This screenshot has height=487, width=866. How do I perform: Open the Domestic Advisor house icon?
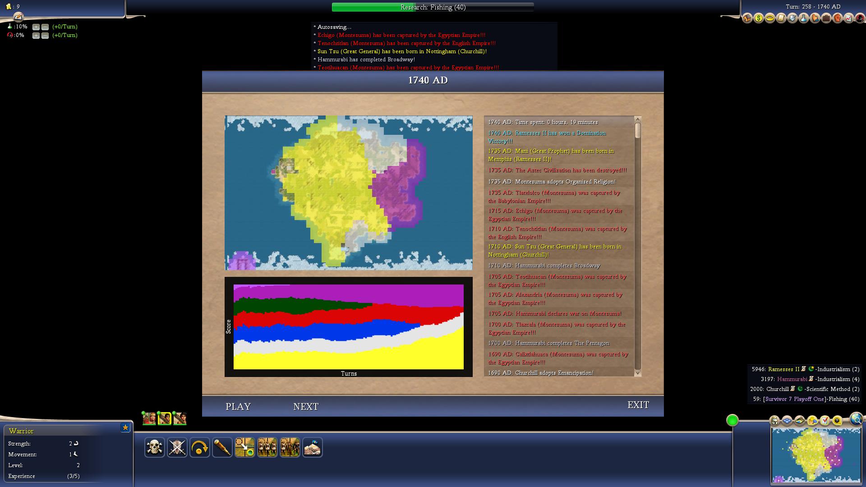(747, 18)
